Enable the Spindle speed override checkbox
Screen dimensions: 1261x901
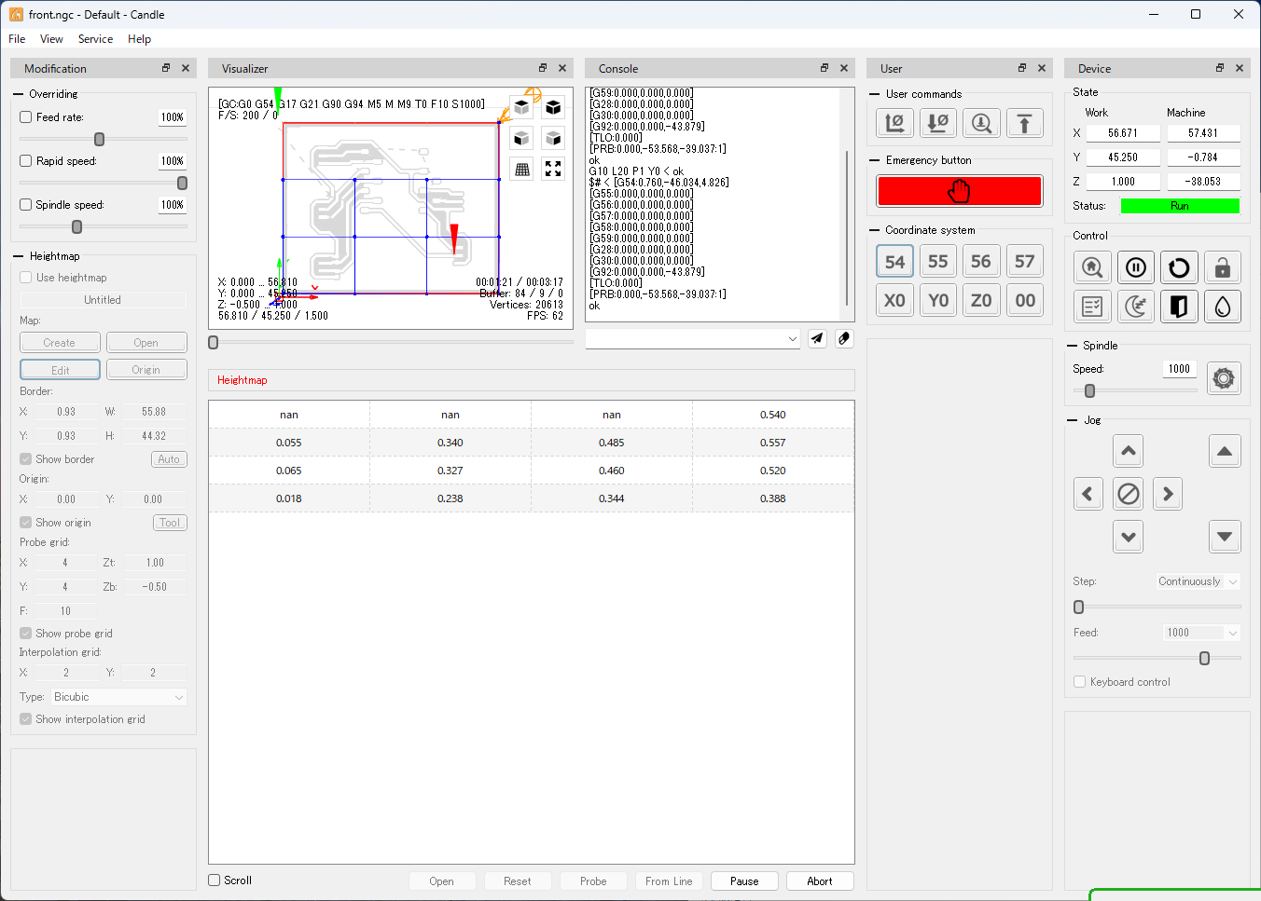[26, 205]
